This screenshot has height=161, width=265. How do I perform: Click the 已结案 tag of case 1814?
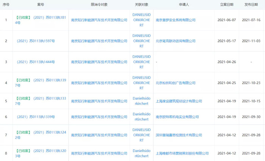tap(23, 17)
